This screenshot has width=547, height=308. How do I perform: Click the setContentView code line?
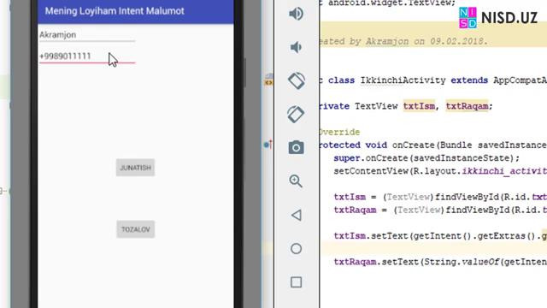pyautogui.click(x=440, y=171)
